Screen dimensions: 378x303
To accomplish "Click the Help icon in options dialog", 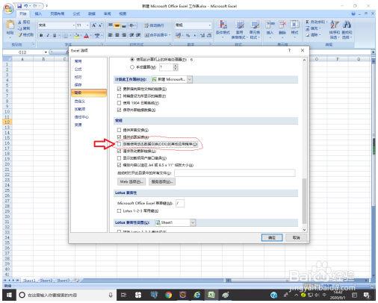I will (x=289, y=51).
